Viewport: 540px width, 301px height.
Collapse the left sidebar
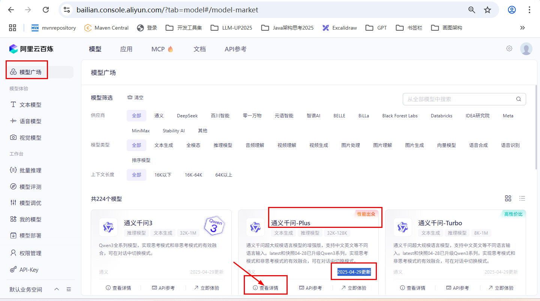point(69,289)
